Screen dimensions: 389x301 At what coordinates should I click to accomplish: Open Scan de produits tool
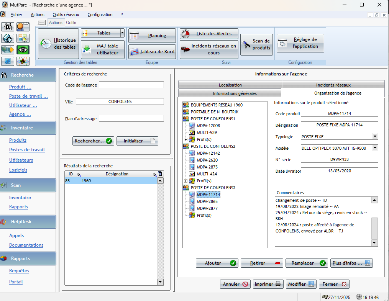click(256, 44)
